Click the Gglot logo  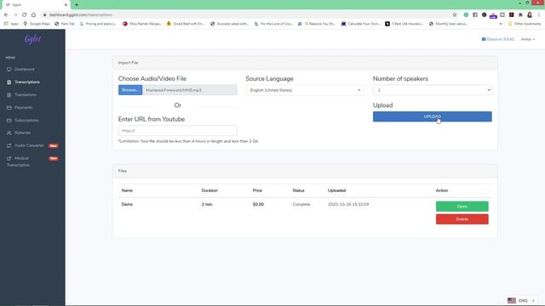32,39
